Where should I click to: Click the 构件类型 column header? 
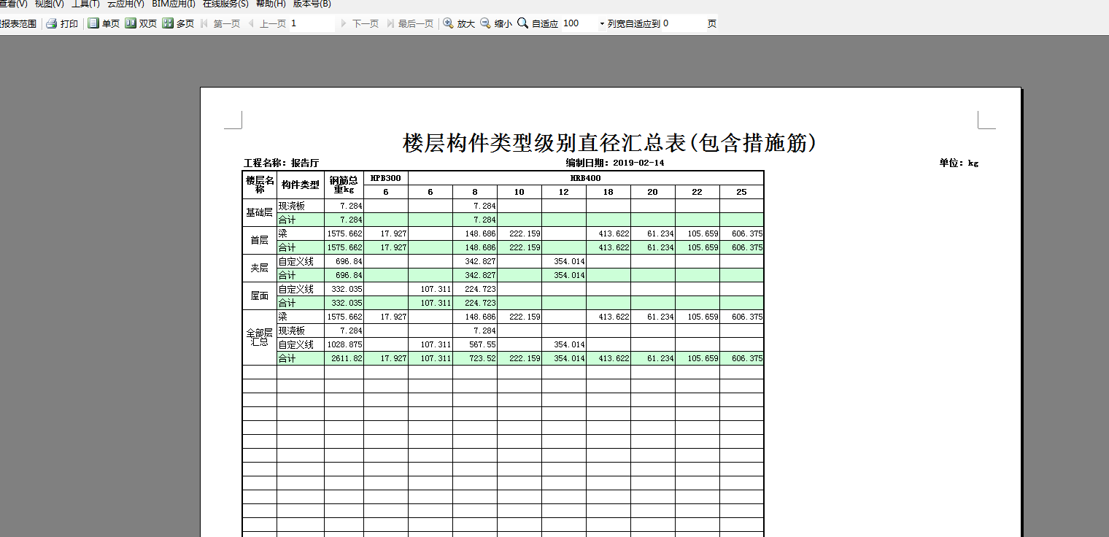[x=301, y=185]
